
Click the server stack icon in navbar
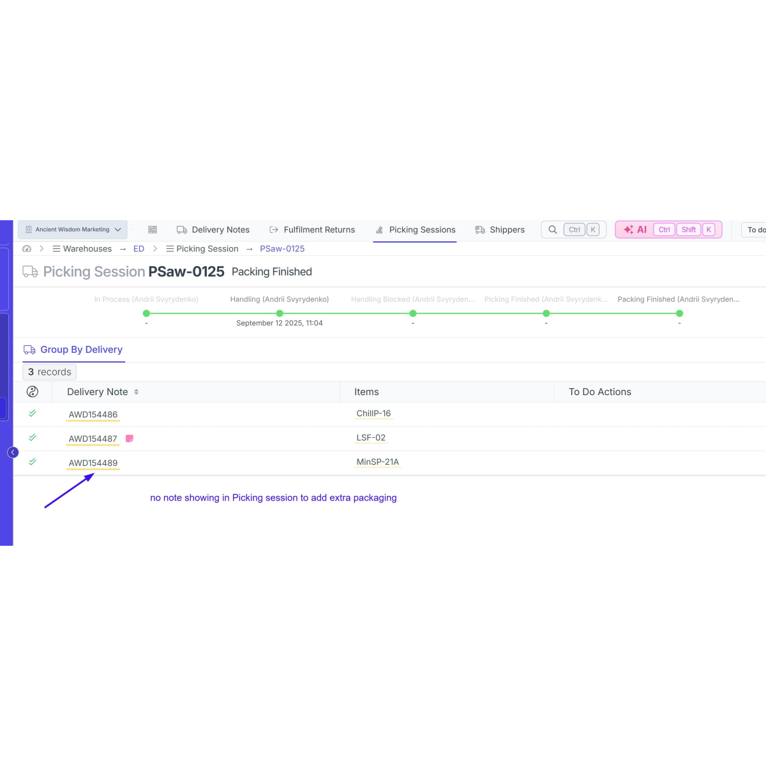coord(153,230)
